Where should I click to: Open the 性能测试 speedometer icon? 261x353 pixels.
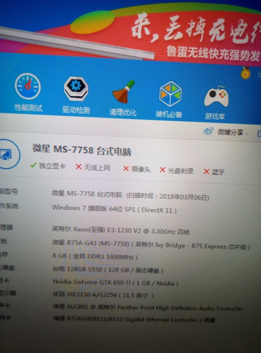tap(27, 86)
